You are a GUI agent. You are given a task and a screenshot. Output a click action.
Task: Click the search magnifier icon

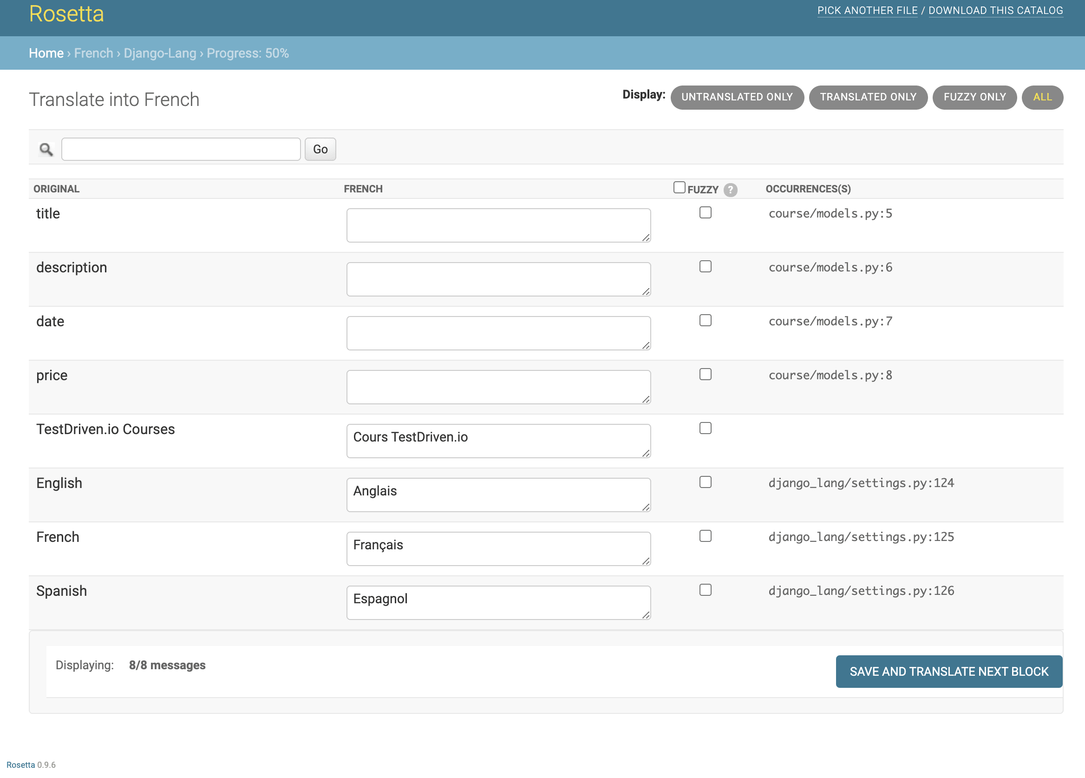pos(46,149)
